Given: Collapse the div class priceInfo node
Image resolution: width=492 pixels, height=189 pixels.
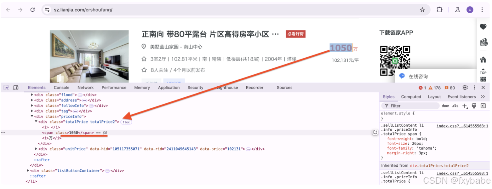Looking at the screenshot, I should (x=32, y=117).
